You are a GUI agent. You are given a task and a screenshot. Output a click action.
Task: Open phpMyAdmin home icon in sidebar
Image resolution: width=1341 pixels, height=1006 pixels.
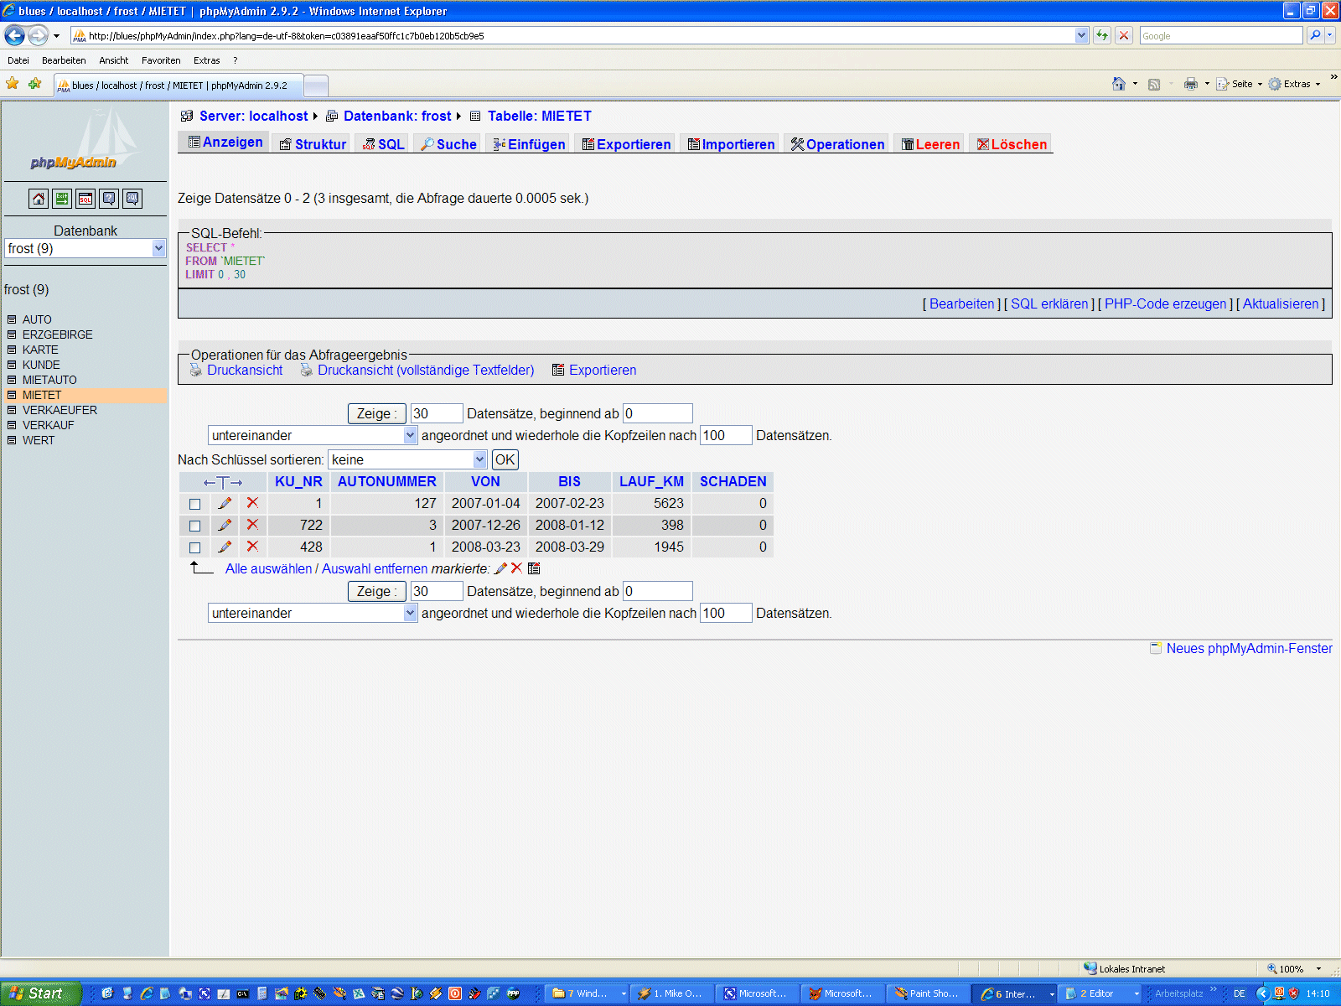[x=39, y=199]
